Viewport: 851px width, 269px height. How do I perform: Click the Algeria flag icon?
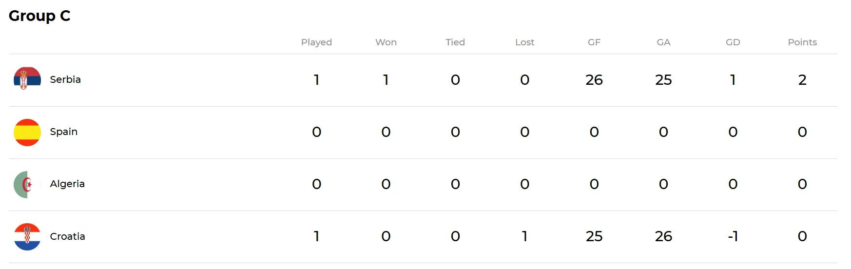(27, 184)
